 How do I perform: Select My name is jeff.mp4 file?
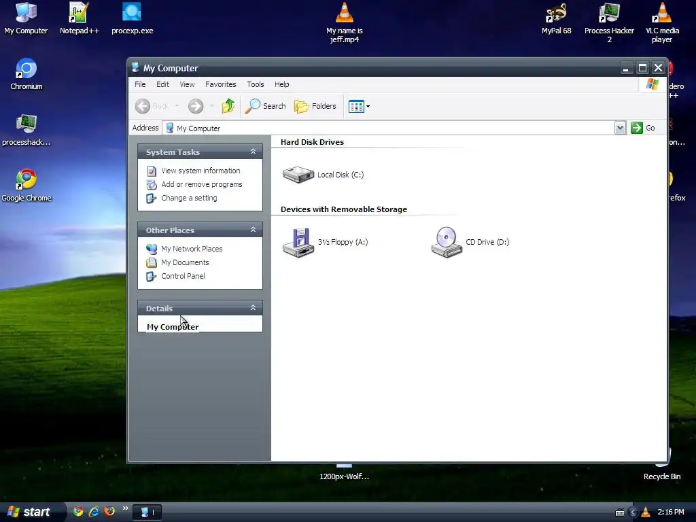tap(345, 22)
